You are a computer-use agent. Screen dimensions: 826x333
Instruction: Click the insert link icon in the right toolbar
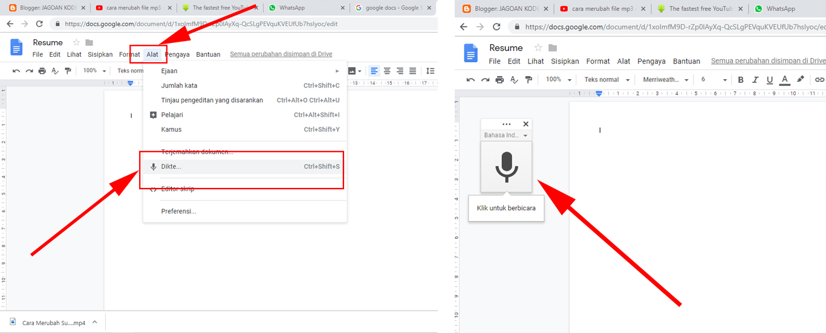click(x=819, y=79)
